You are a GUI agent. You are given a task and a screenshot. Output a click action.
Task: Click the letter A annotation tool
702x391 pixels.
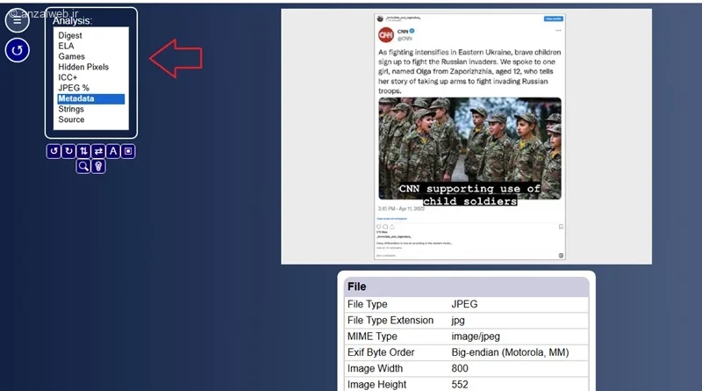(113, 151)
